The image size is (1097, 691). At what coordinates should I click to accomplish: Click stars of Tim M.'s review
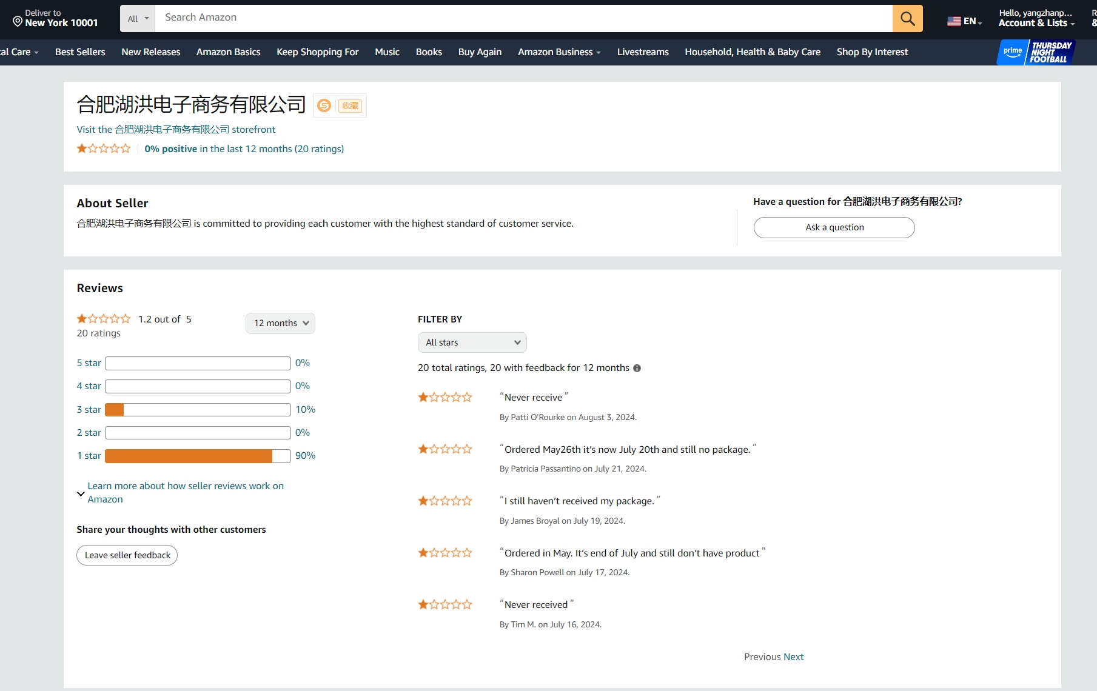point(445,604)
